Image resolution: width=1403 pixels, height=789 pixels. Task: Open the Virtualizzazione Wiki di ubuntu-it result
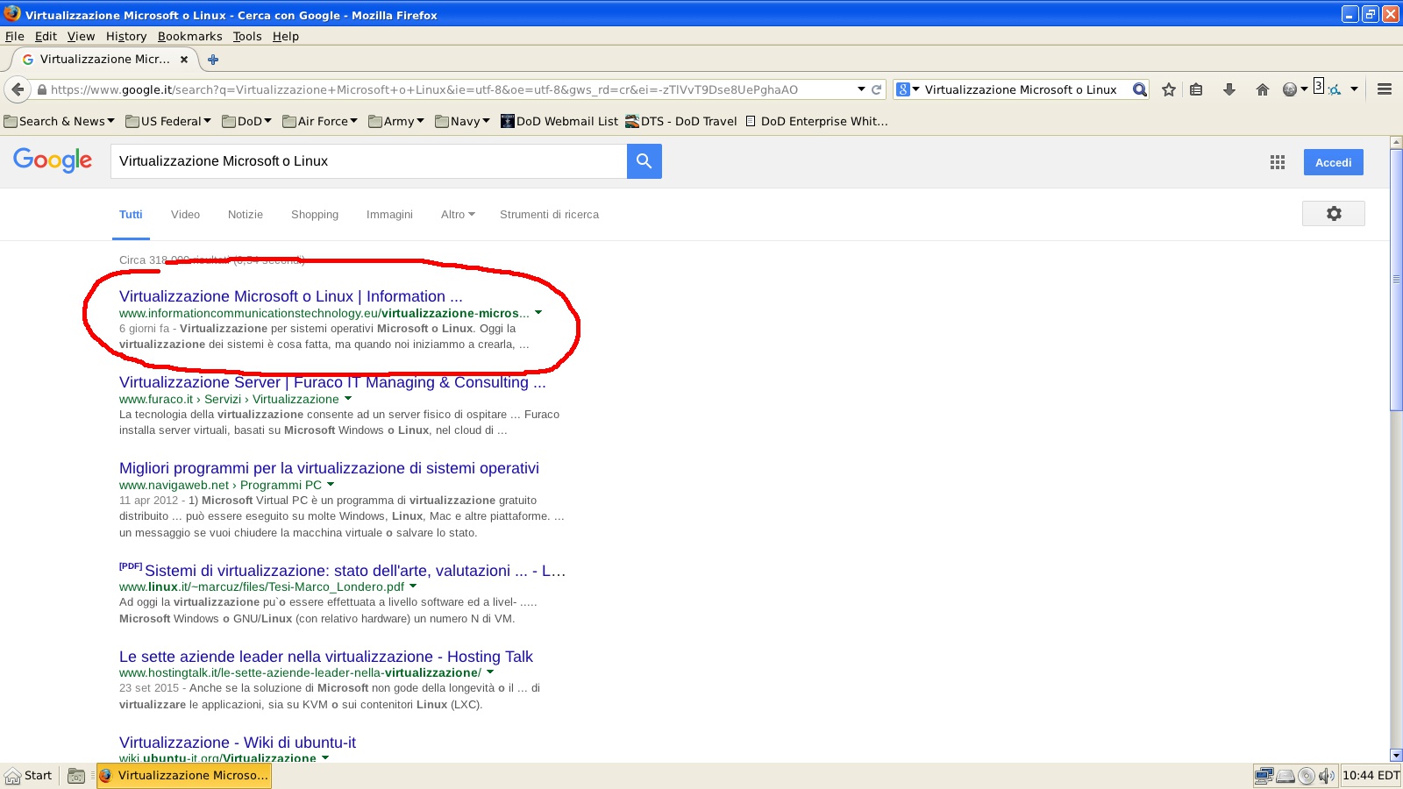[238, 743]
